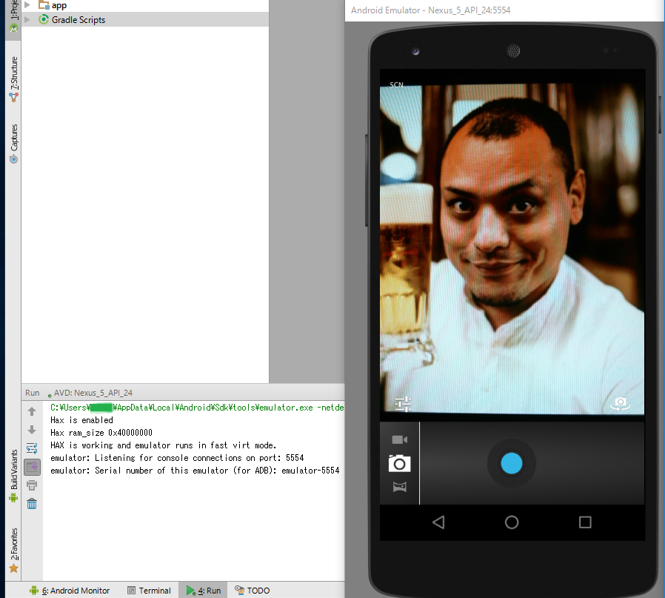The height and width of the screenshot is (598, 665).
Task: Click 'Serial number of this emulator' line
Action: tap(195, 471)
